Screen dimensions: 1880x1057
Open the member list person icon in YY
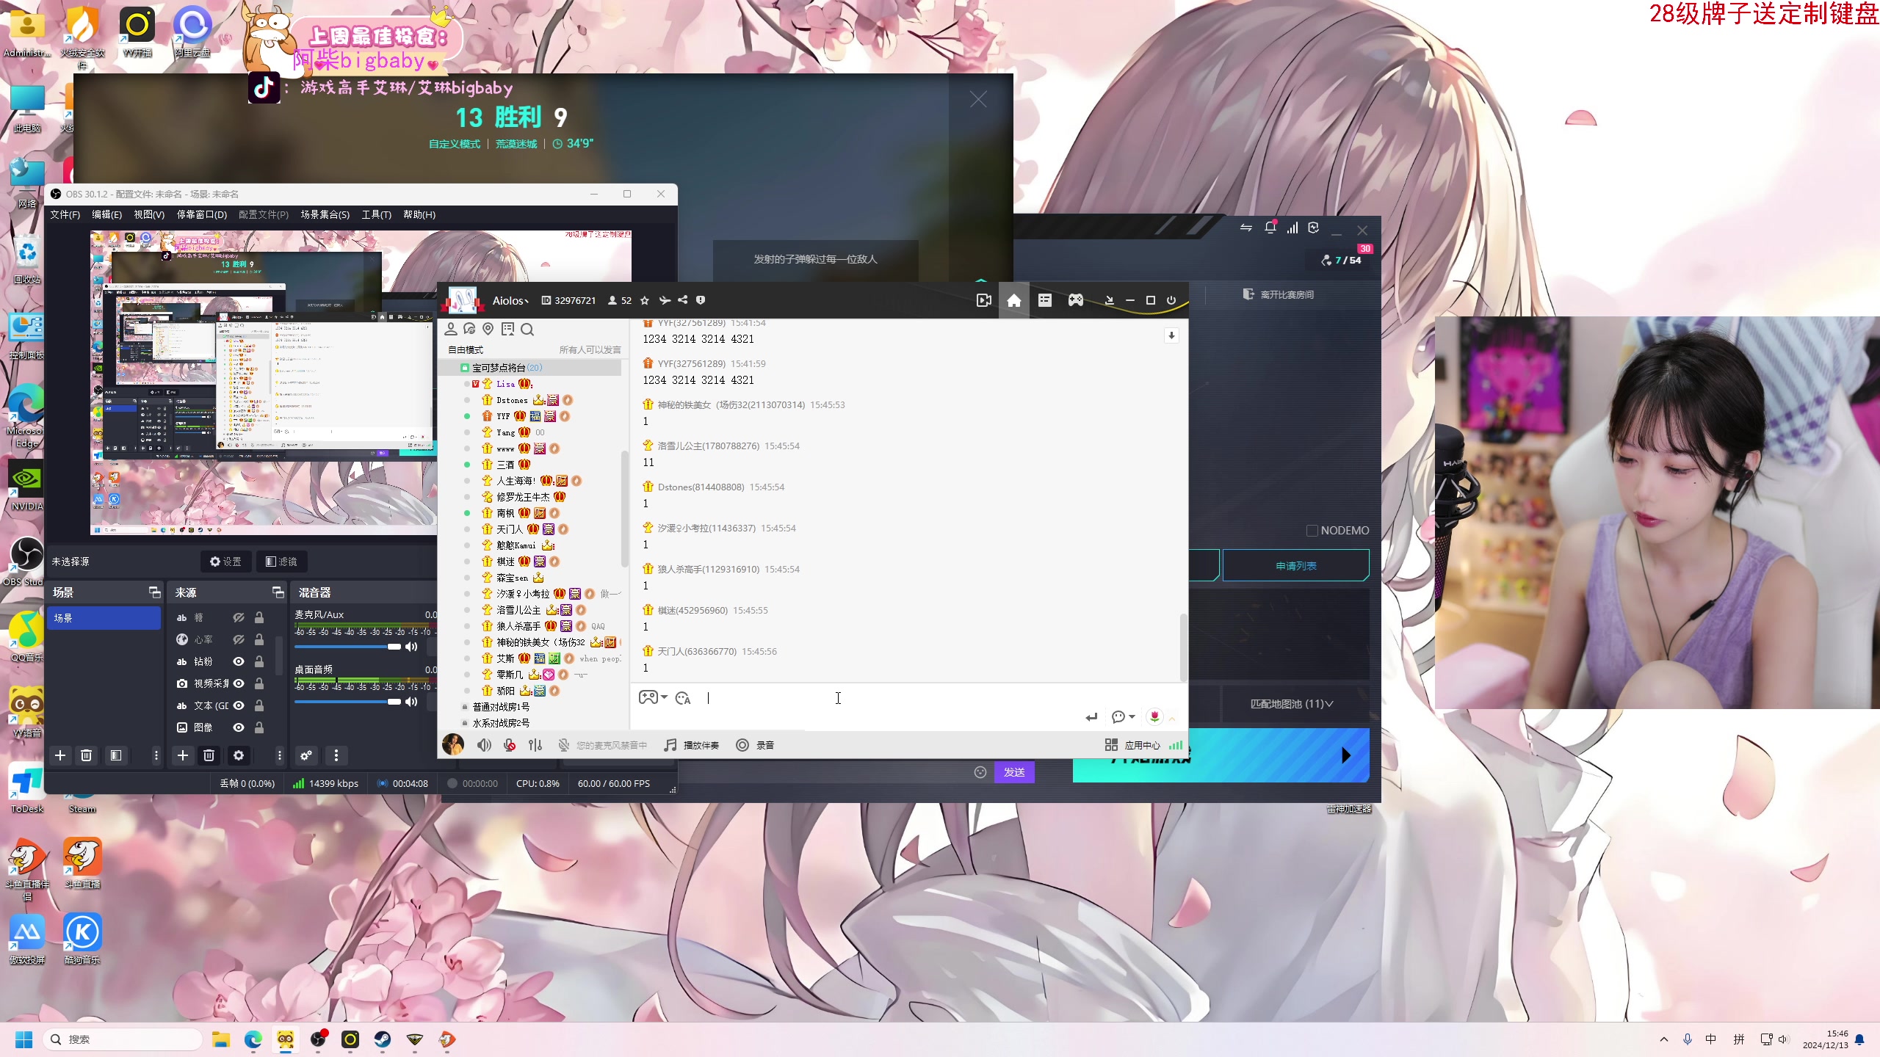451,329
